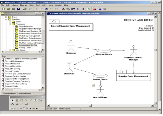Click the Supplier Contract Manager actor figure

[134, 51]
